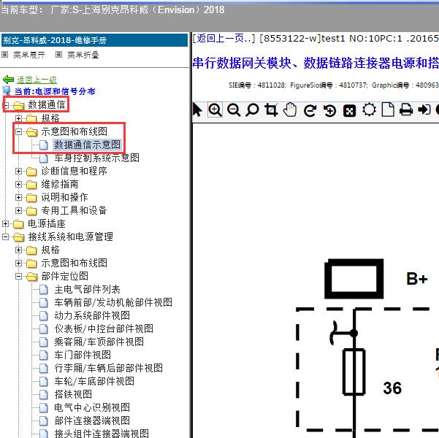Open 数据通信示意图 document
The image size is (439, 438).
pos(87,145)
